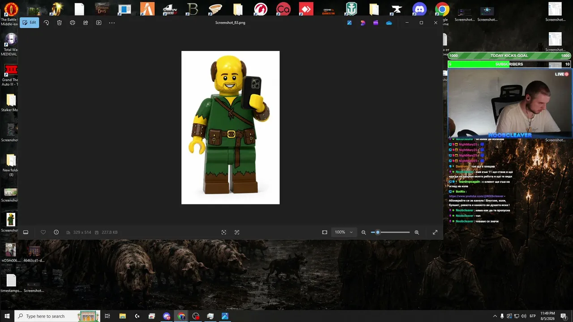Click the 227.8 KB file size
Image resolution: width=573 pixels, height=322 pixels.
(110, 233)
